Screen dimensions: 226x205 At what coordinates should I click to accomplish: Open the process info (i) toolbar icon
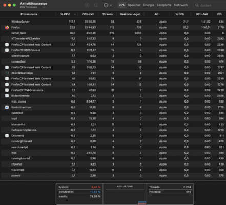click(96, 5)
